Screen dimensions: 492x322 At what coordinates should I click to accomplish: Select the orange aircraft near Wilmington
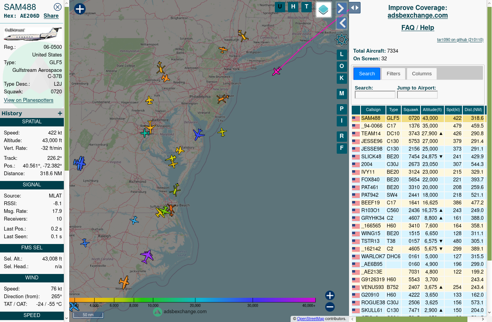[x=124, y=282]
